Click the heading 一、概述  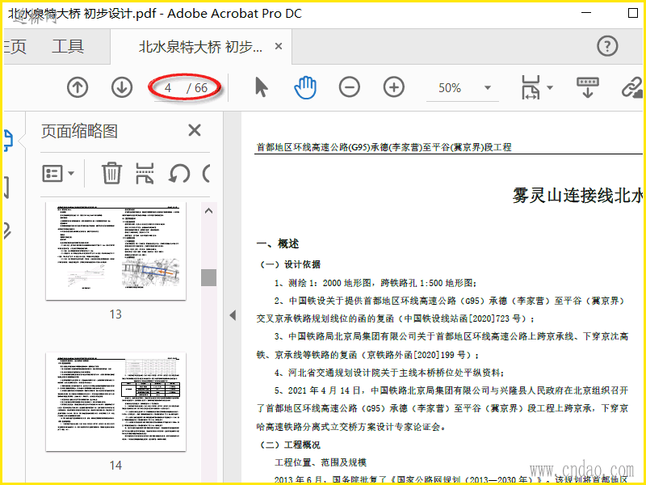(x=277, y=244)
